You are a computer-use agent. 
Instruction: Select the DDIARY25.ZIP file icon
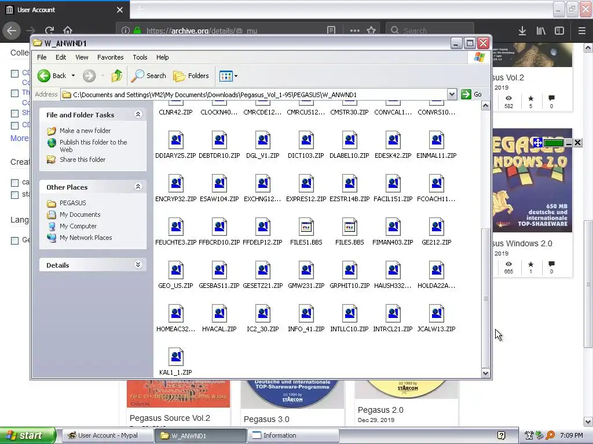(176, 140)
